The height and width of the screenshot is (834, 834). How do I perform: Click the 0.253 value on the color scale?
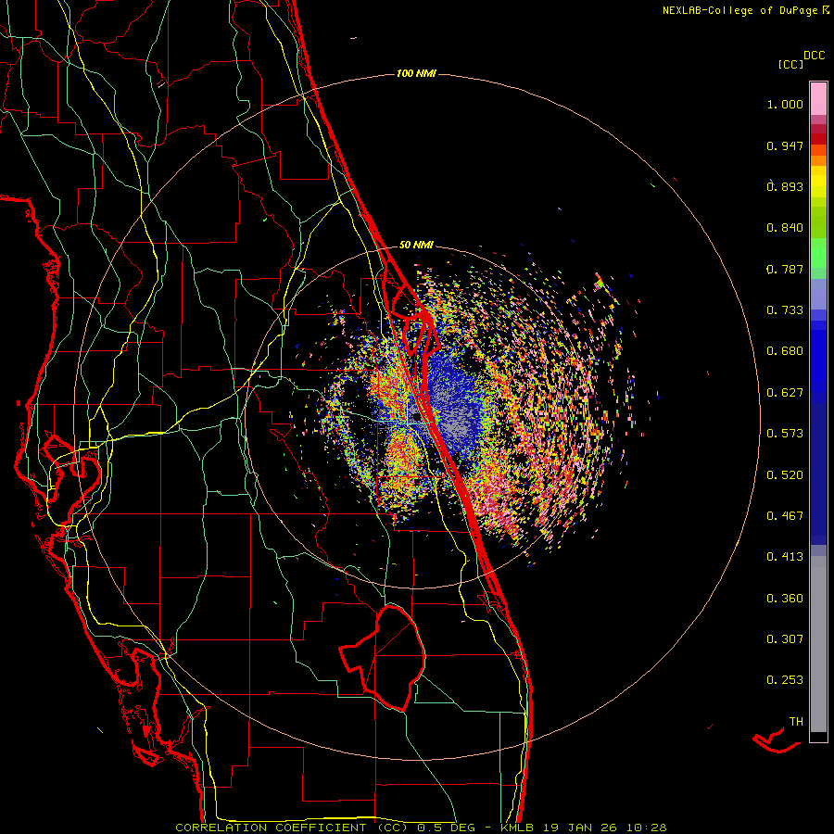pos(785,680)
